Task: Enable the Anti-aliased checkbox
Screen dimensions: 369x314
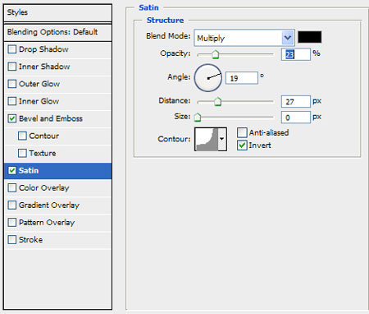Action: click(x=242, y=132)
